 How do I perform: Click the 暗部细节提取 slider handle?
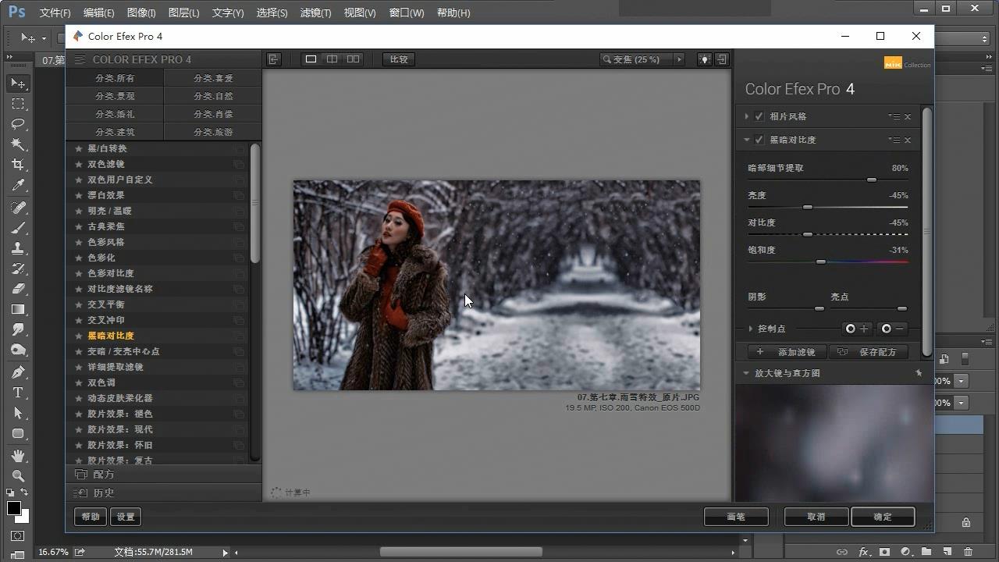(x=872, y=180)
